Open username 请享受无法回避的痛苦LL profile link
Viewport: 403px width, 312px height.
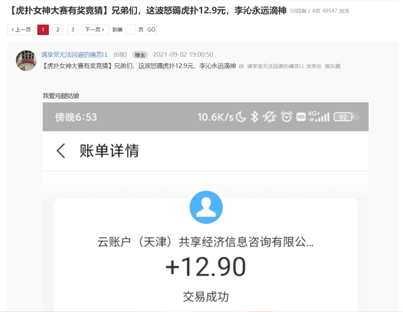[x=75, y=55]
